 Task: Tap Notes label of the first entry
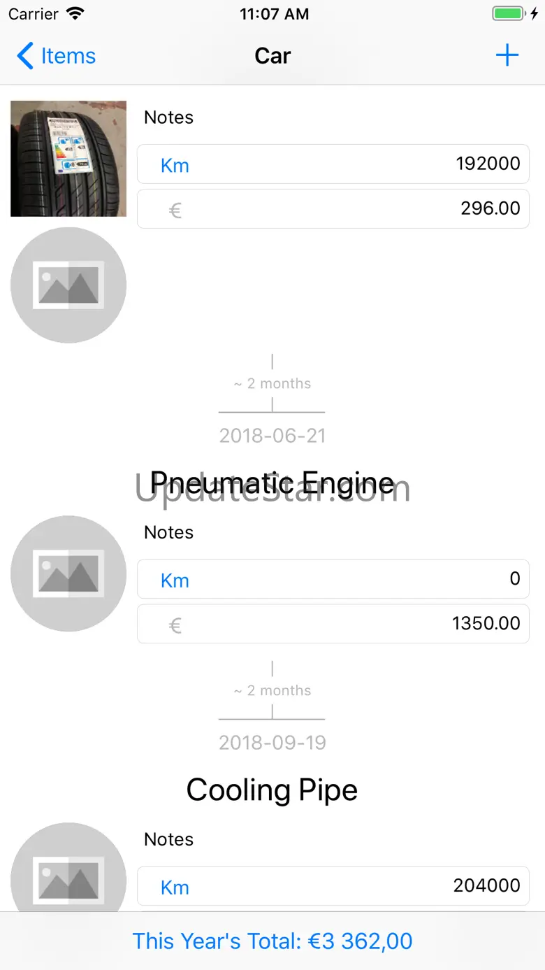pyautogui.click(x=168, y=117)
